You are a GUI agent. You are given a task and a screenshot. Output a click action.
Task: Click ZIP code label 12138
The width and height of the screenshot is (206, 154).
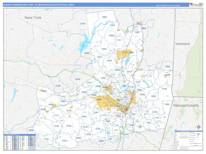point(164,89)
